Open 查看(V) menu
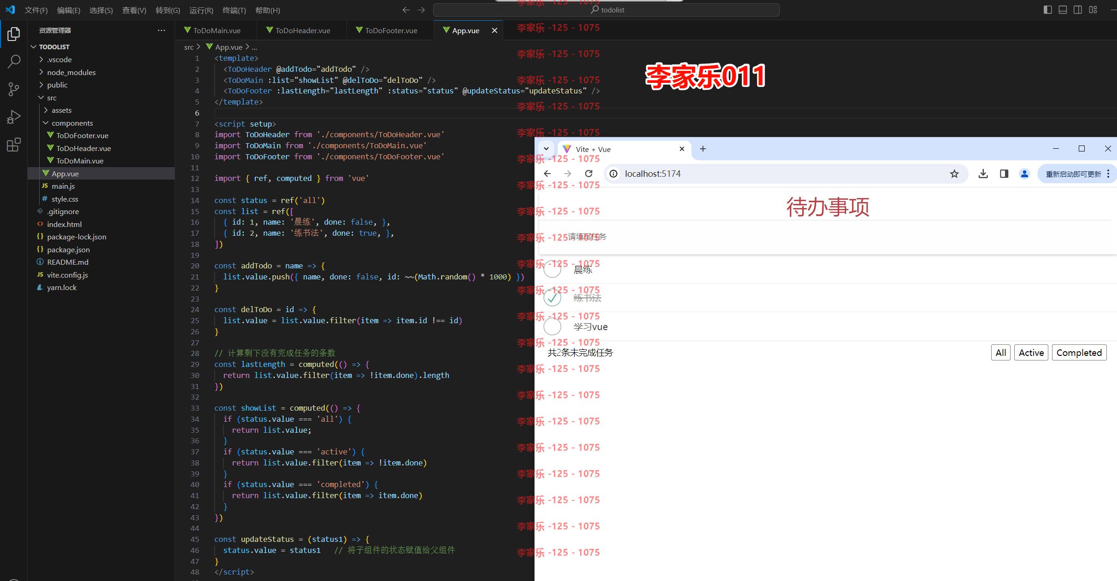The image size is (1117, 581). (x=134, y=10)
